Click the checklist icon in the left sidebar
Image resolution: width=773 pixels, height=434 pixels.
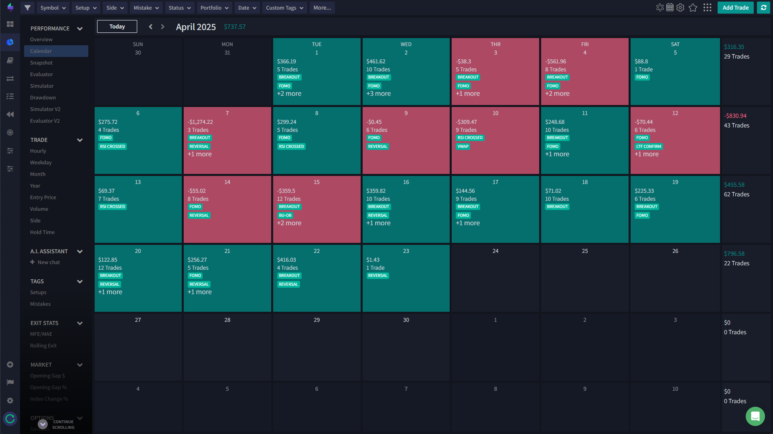[10, 96]
